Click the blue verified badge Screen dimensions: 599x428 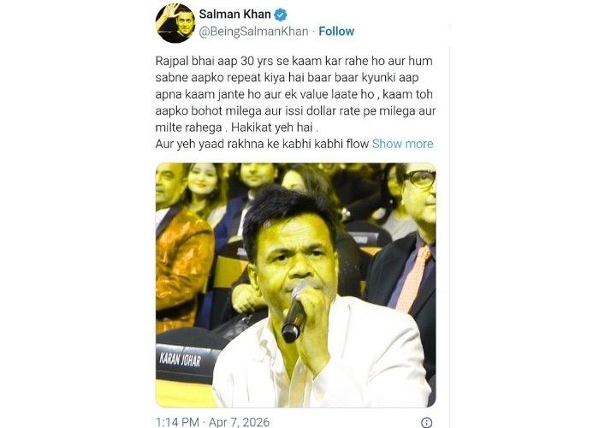coord(281,15)
